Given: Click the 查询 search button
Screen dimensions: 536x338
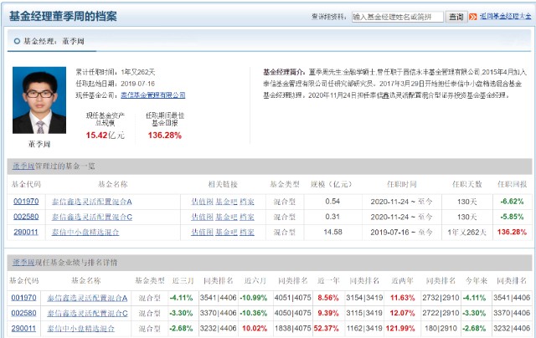Looking at the screenshot, I should 456,16.
